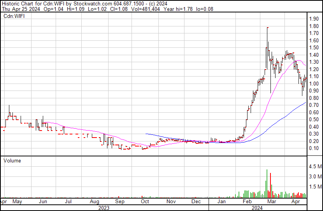The width and height of the screenshot is (323, 211).
Task: Click the 1.90 price axis label
Action: click(x=313, y=19)
